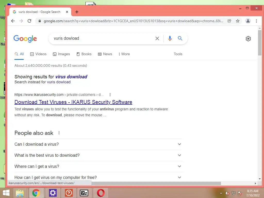Switch to News tab
The width and height of the screenshot is (264, 198).
pyautogui.click(x=105, y=54)
